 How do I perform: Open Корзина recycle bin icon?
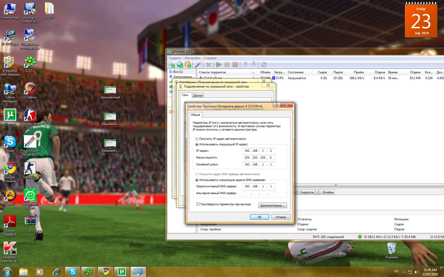(391, 251)
